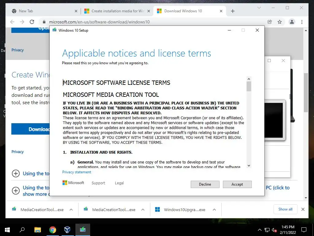Close the background window behind Setup
Screen dimensions: 314x236
tap(283, 61)
